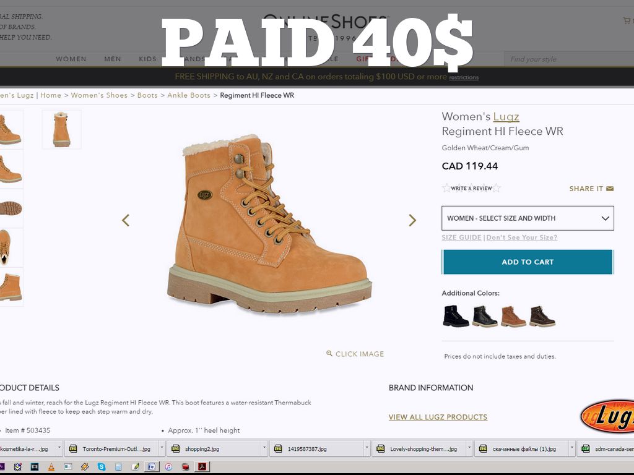Open Skype from the taskbar
The height and width of the screenshot is (475, 634).
coord(101,466)
